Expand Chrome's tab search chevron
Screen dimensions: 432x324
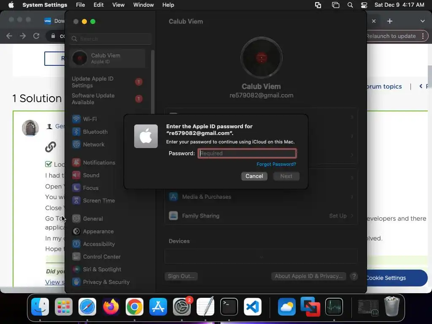(423, 21)
